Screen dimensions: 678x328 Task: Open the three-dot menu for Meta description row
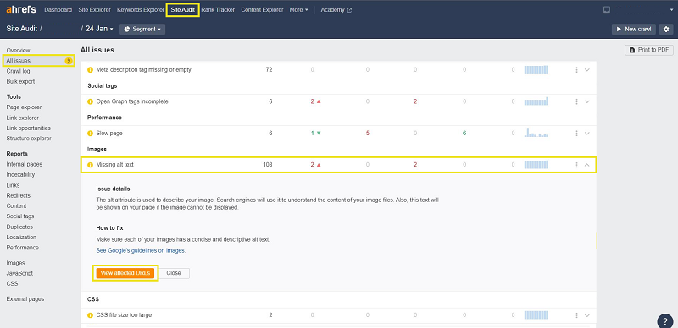(577, 69)
